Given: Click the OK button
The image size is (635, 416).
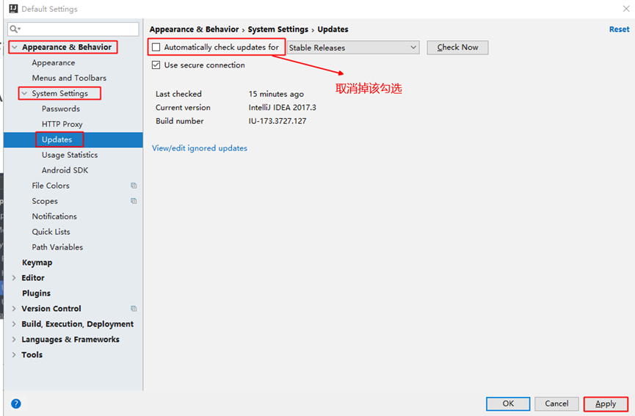Looking at the screenshot, I should tap(508, 404).
